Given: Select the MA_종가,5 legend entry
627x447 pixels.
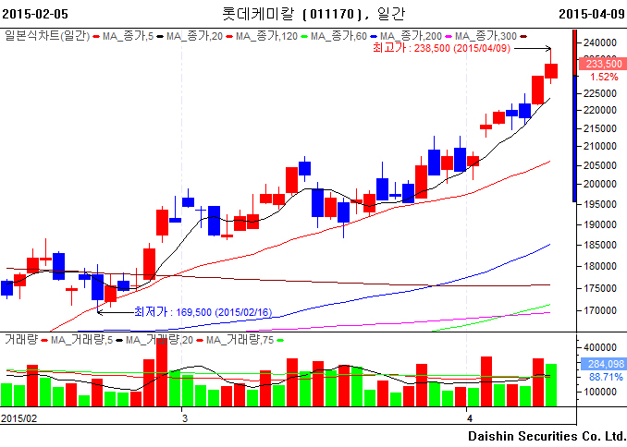Looking at the screenshot, I should coord(128,36).
